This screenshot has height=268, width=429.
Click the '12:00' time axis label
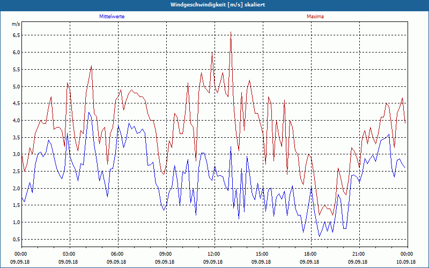[214, 254]
